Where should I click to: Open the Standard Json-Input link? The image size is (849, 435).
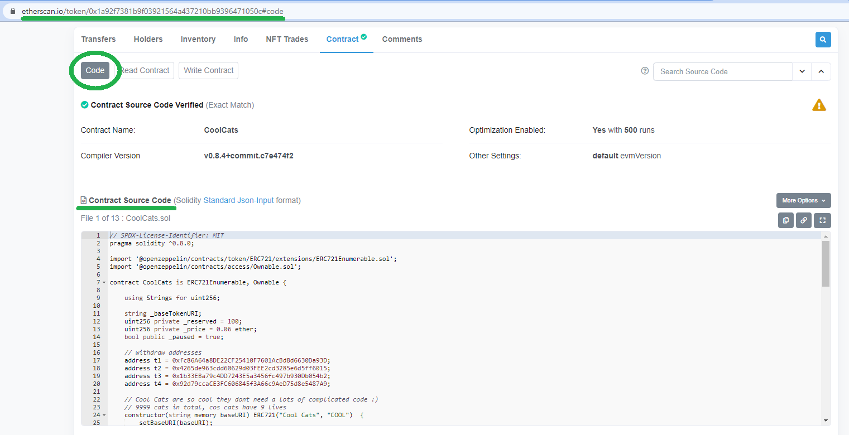238,200
